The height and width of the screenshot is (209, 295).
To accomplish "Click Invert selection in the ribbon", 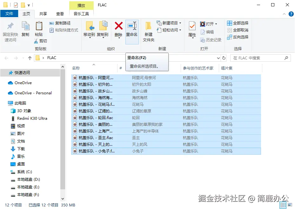I will click(238, 37).
